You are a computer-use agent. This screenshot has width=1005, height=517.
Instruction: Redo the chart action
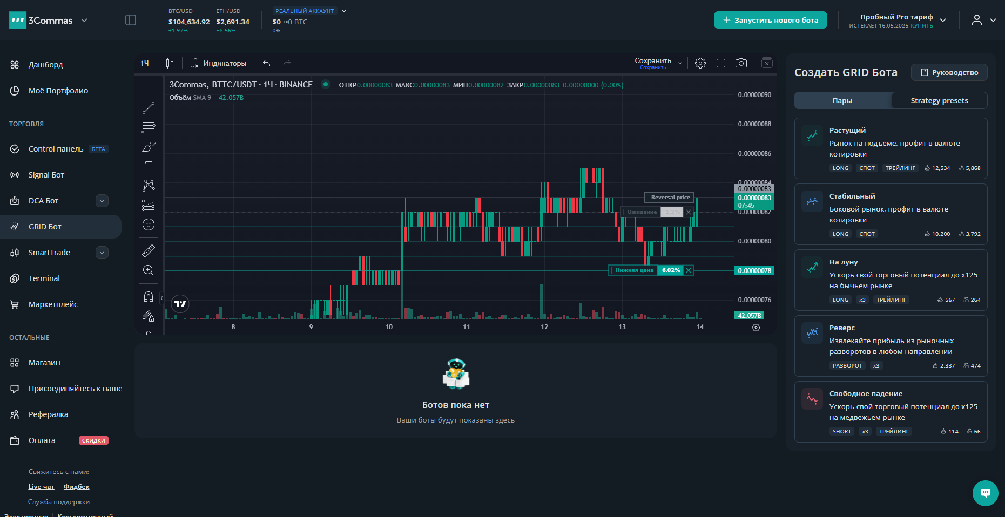pyautogui.click(x=287, y=63)
